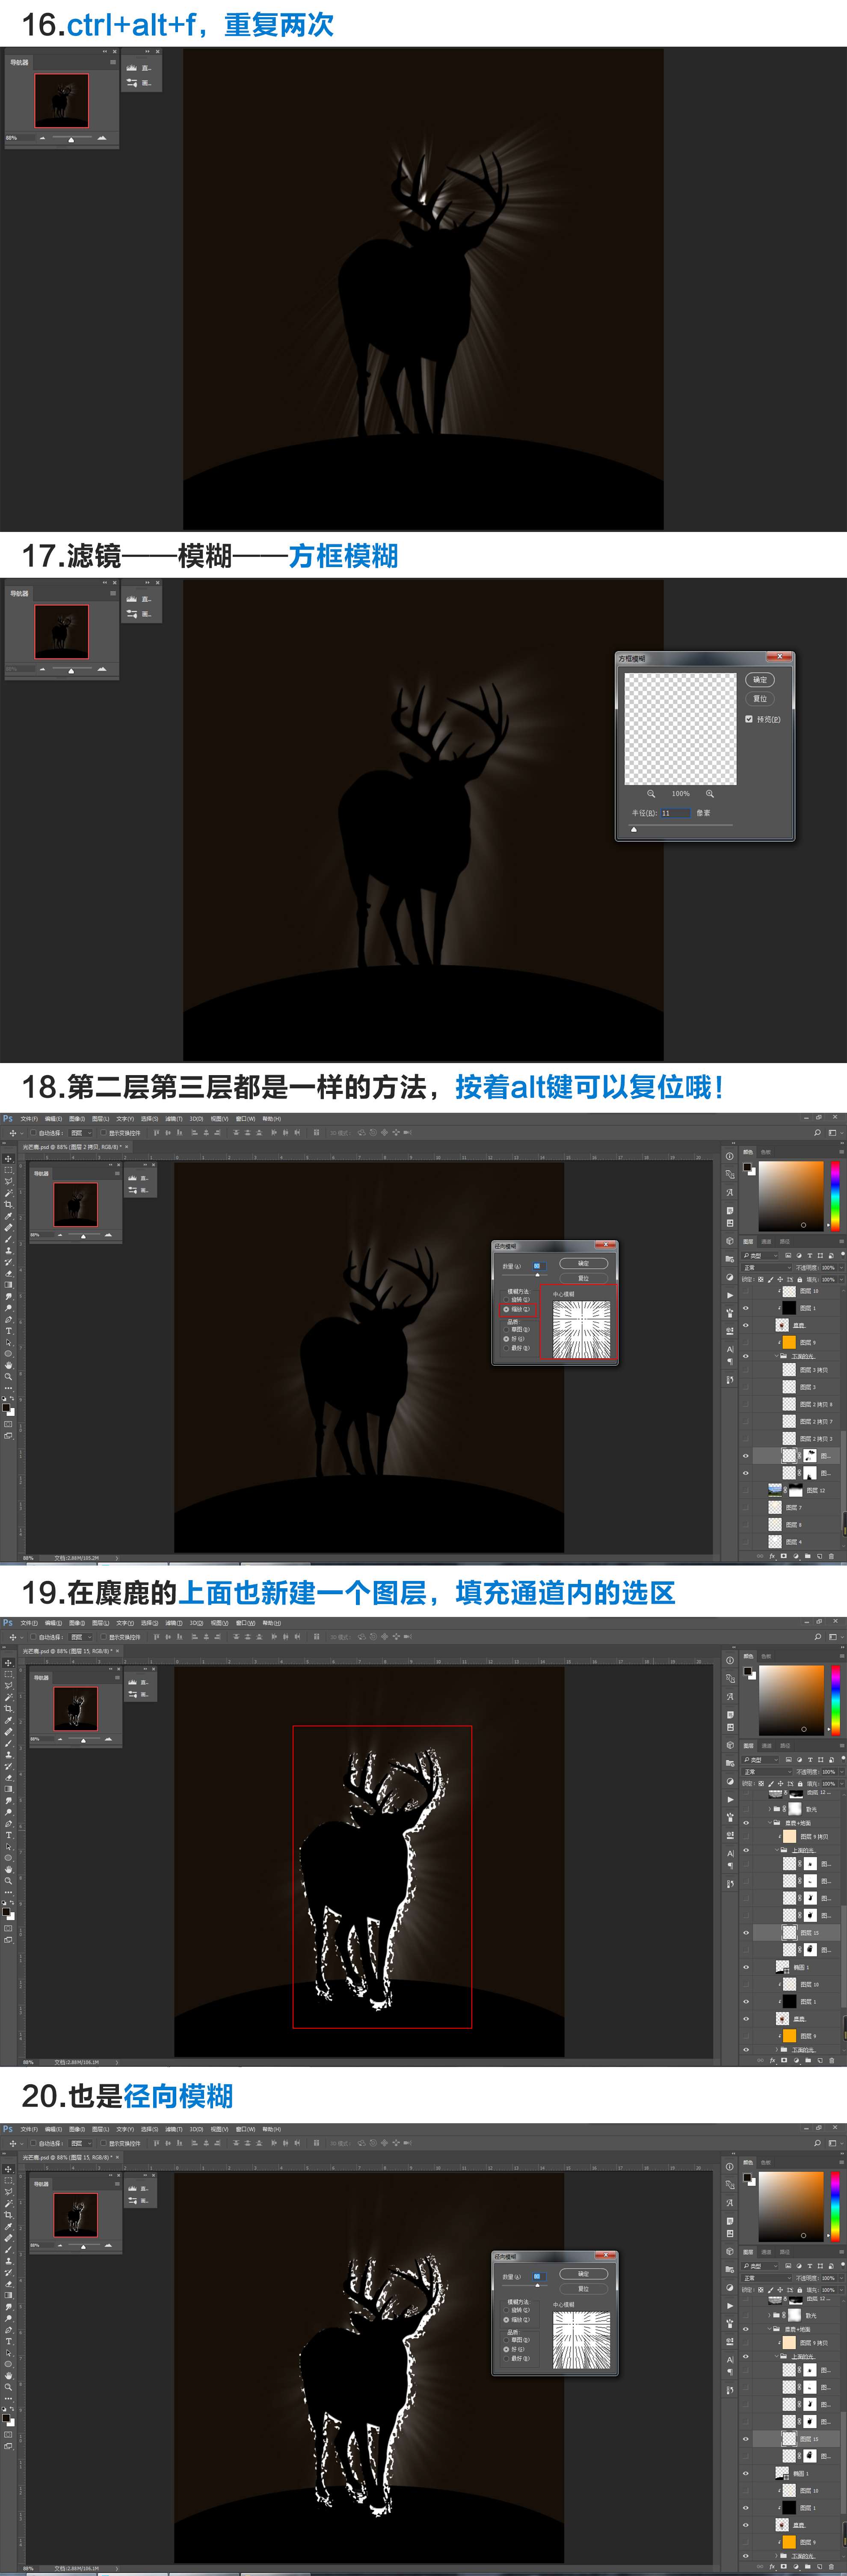Click radius slider track in 方框模糊 dialog
847x2576 pixels.
680,826
